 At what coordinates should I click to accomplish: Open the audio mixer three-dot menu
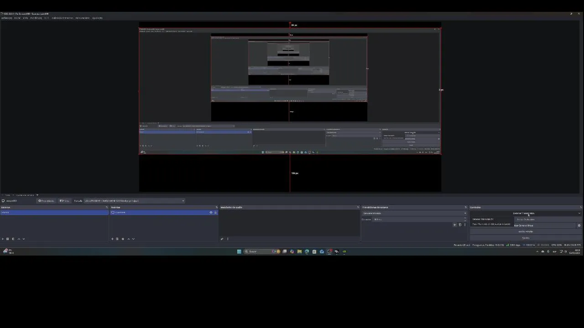coord(228,239)
